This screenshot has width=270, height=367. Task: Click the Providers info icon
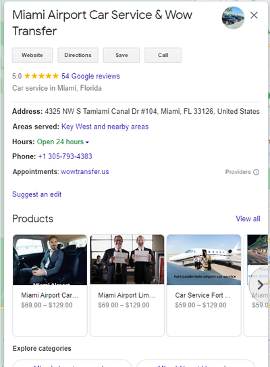coord(256,172)
